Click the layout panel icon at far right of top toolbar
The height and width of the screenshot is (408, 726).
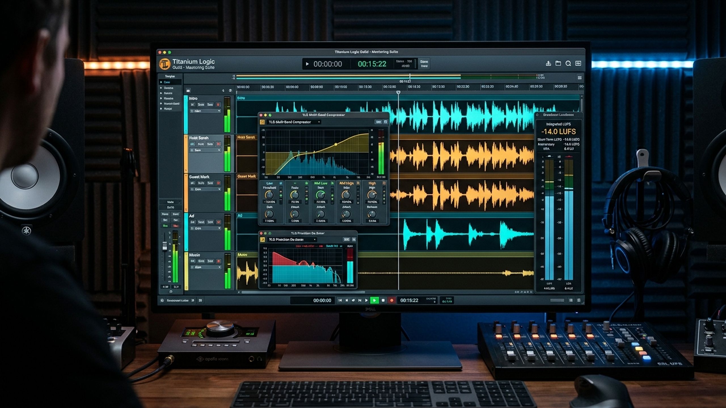pos(578,63)
